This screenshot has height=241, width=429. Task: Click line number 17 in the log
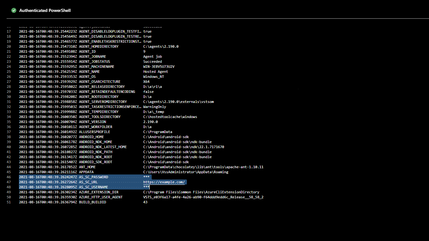[8, 31]
